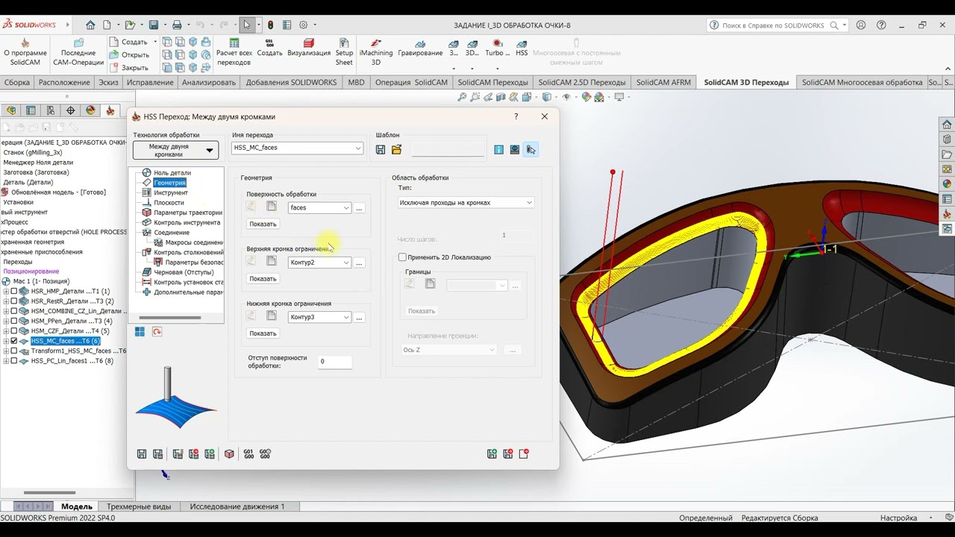955x537 pixels.
Task: Click the help question mark in HSS dialog
Action: click(516, 116)
